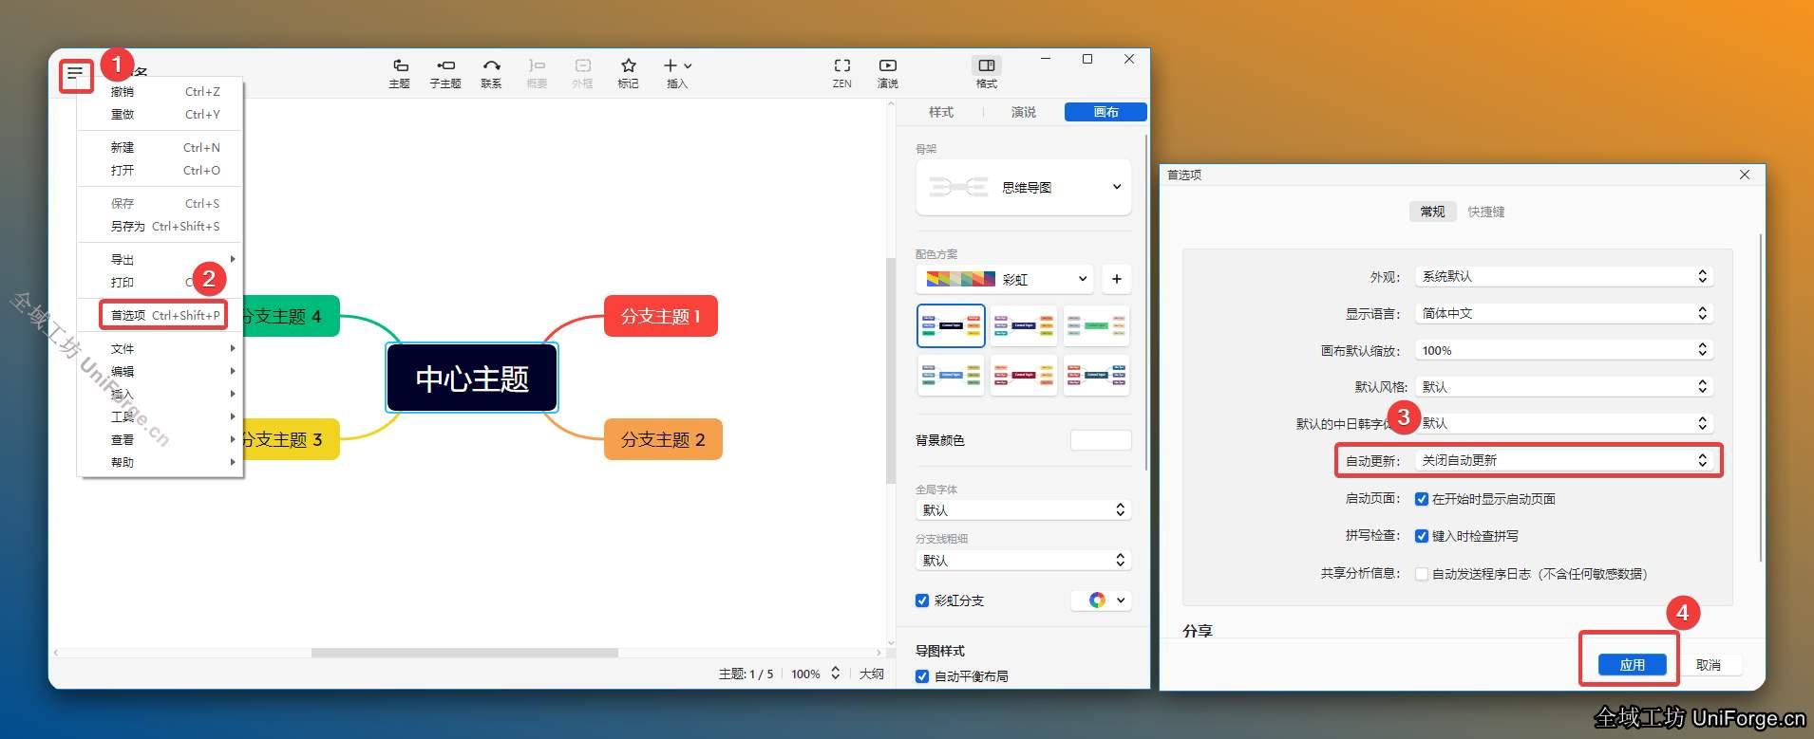The image size is (1814, 739).
Task: Click the canvas horizontal scrollbar
Action: click(465, 653)
